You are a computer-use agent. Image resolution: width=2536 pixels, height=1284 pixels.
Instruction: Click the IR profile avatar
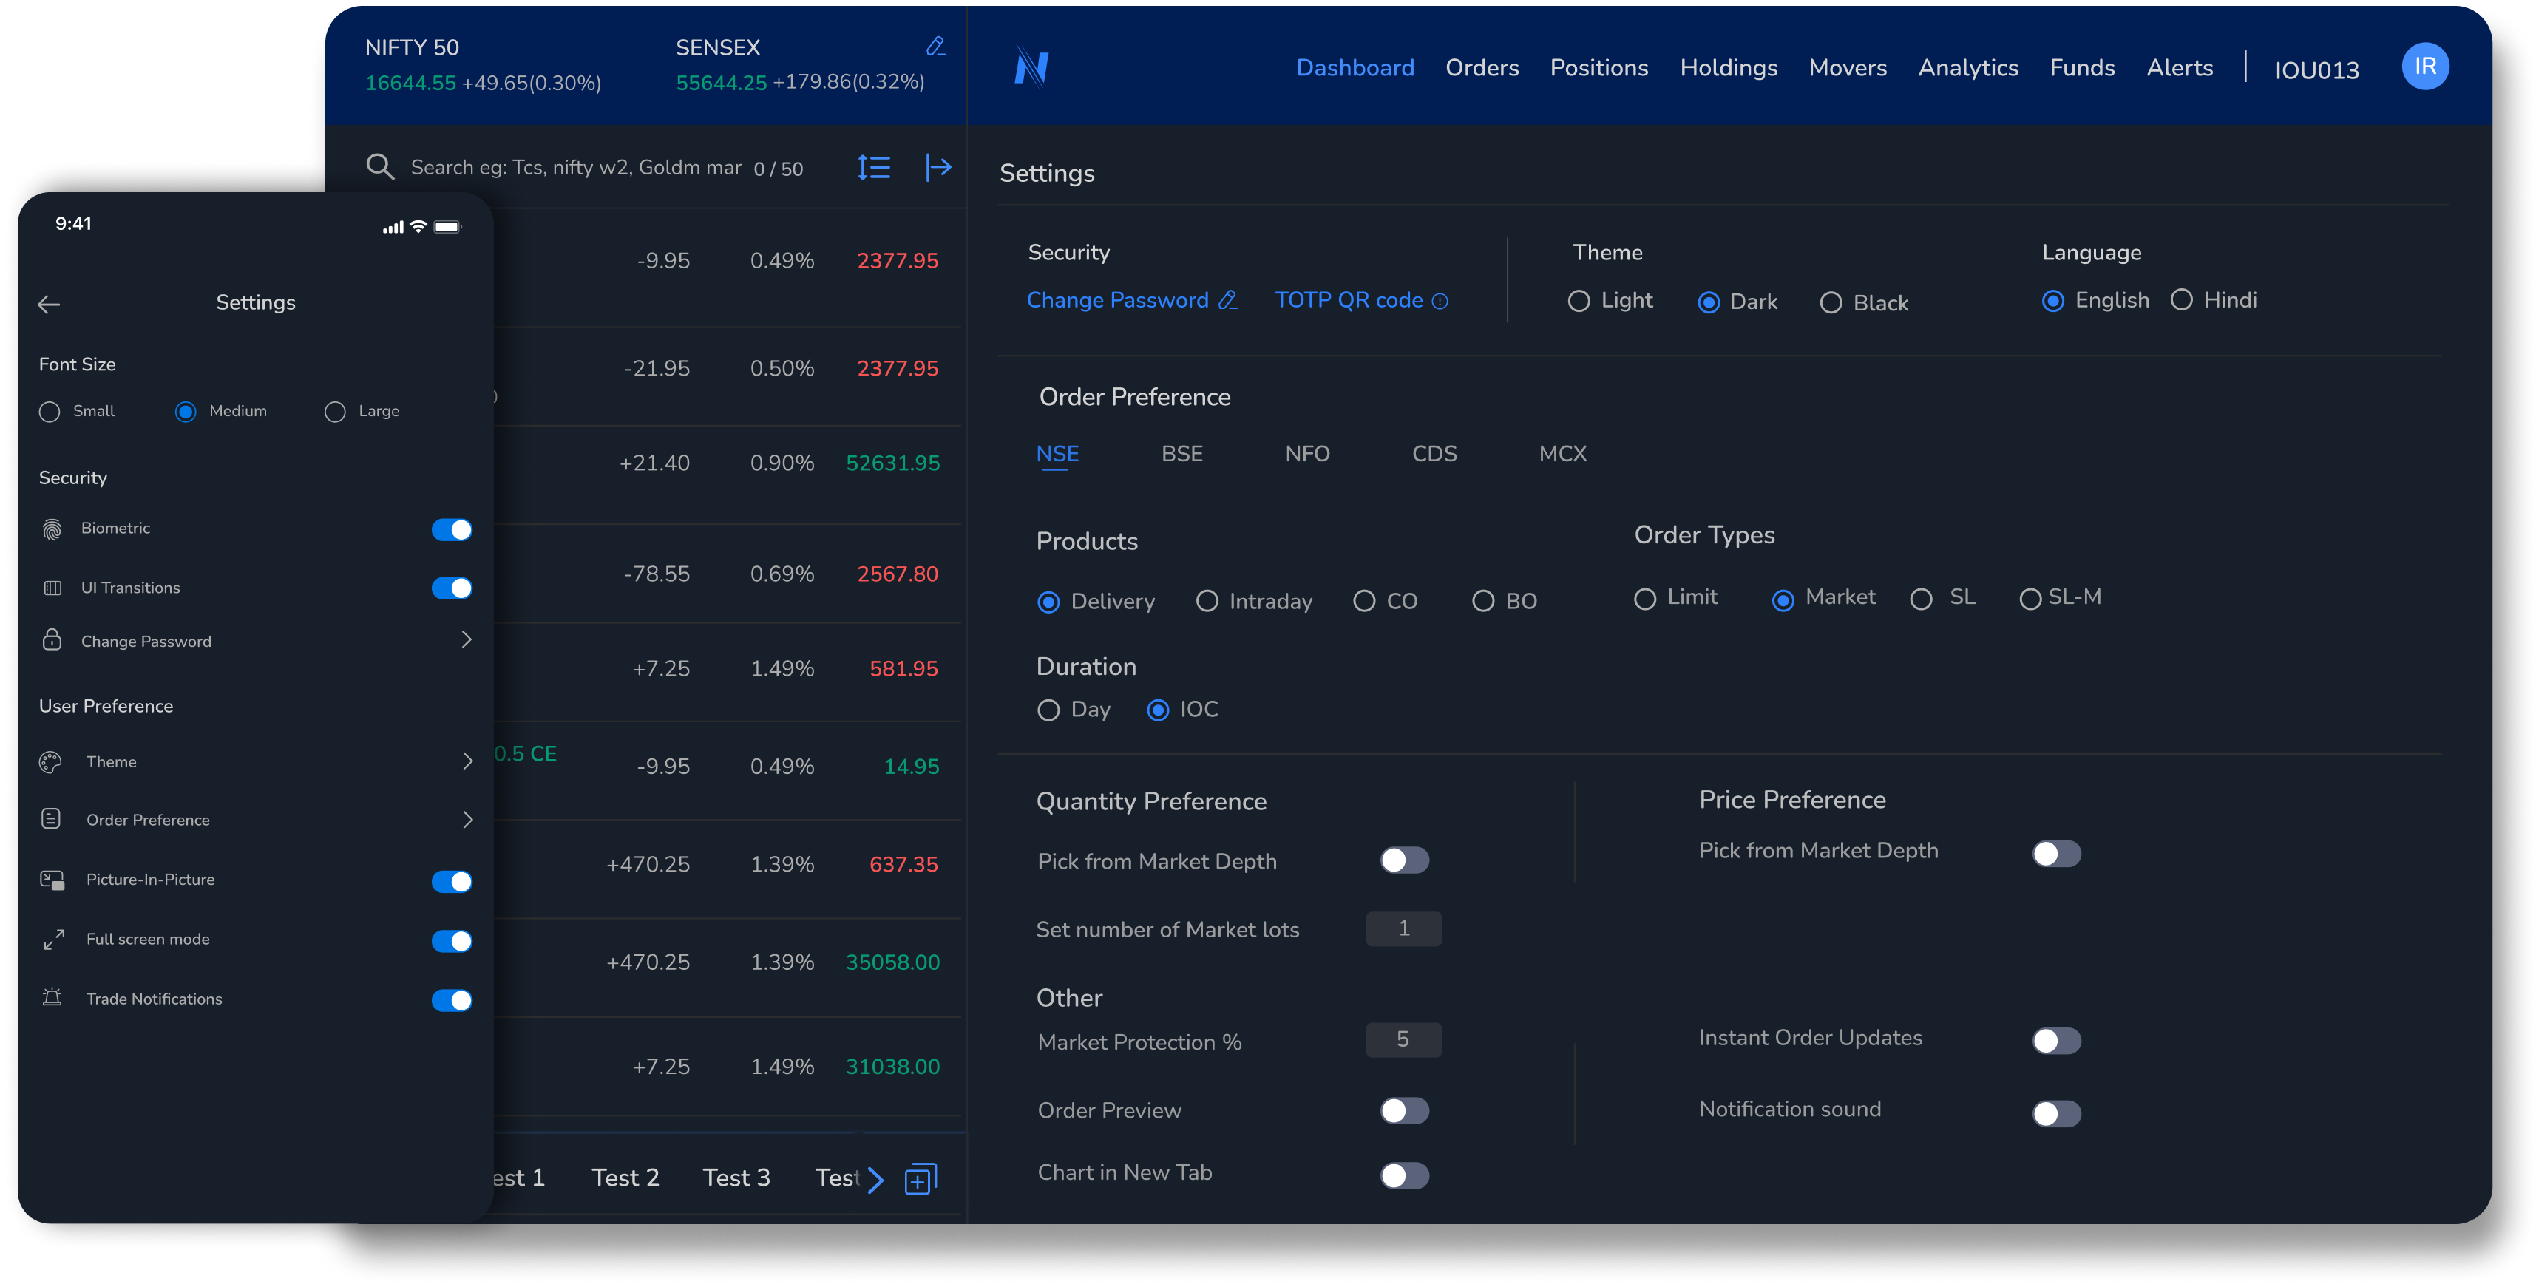pyautogui.click(x=2424, y=67)
